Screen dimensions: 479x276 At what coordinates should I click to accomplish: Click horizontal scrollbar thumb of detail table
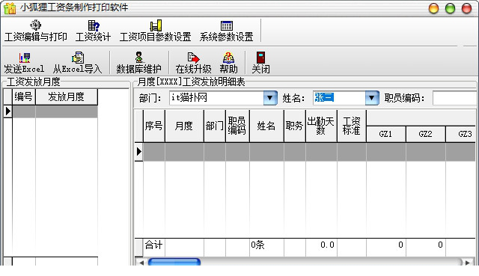[x=174, y=263]
